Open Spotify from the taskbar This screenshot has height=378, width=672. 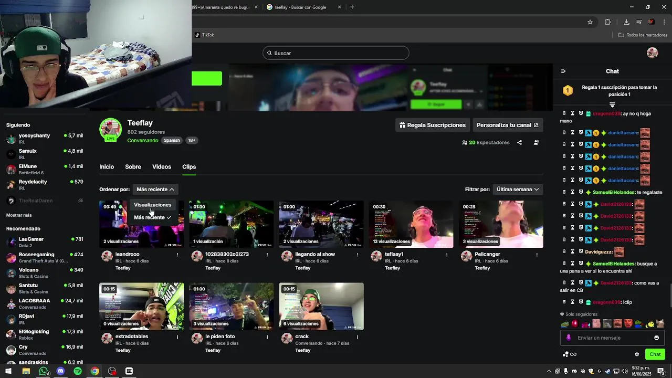[78, 371]
